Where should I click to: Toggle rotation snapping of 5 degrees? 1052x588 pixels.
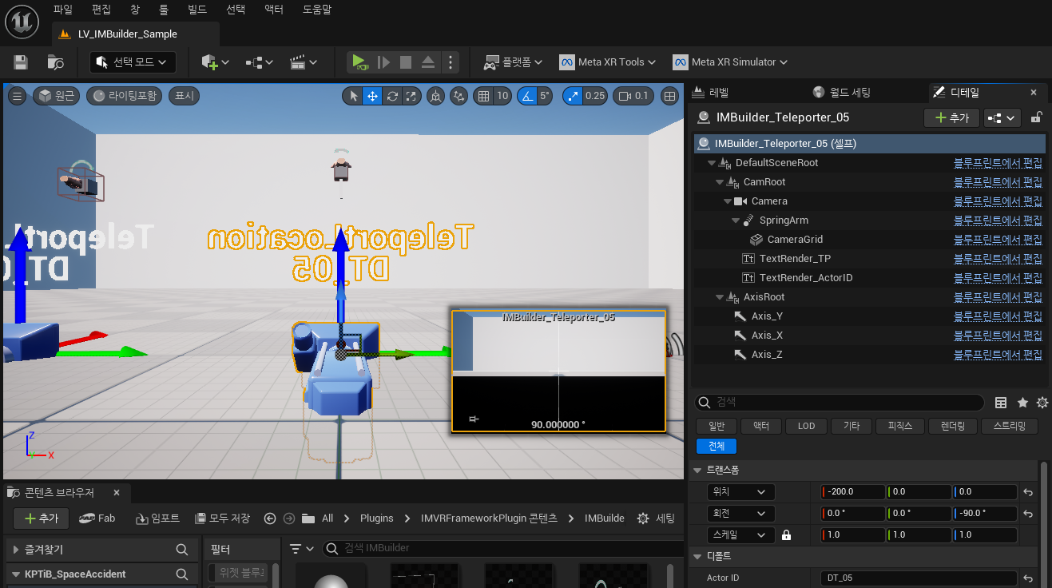[527, 97]
